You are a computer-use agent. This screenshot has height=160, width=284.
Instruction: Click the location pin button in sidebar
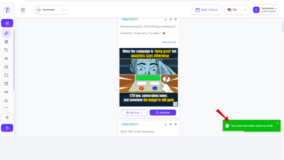point(7,118)
